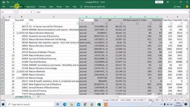The height and width of the screenshot is (107, 190).
Task: Open the Title column filter dropdown
Action: coord(78,23)
